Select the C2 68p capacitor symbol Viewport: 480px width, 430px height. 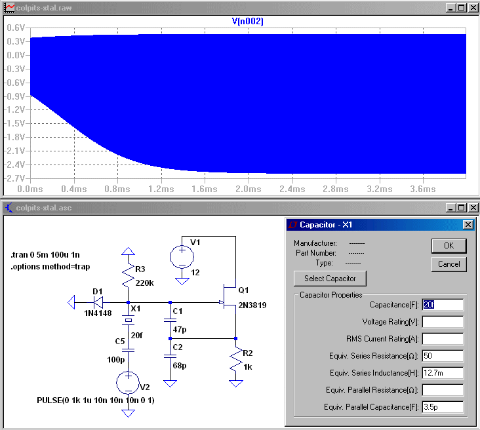click(x=170, y=356)
